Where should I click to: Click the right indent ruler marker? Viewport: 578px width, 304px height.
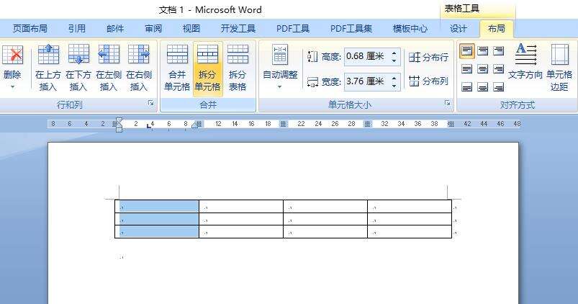[x=194, y=125]
